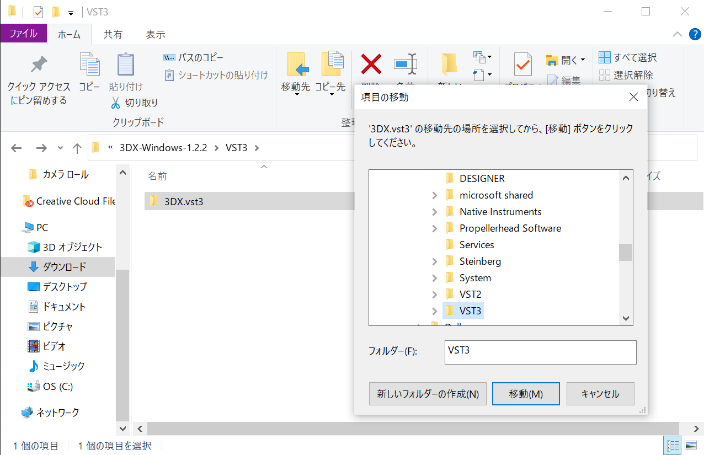Click Select All (すべて選択)
Screen dimensions: 704x455
628,57
